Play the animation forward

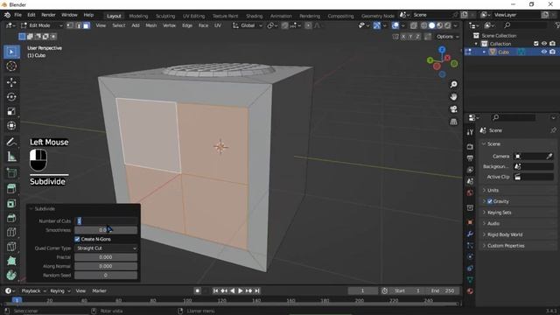241,290
